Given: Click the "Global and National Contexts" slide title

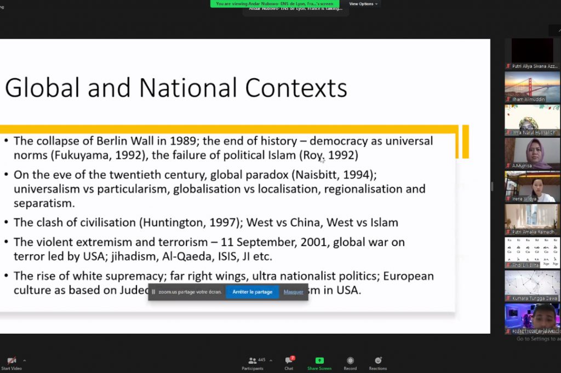Looking at the screenshot, I should [x=176, y=88].
